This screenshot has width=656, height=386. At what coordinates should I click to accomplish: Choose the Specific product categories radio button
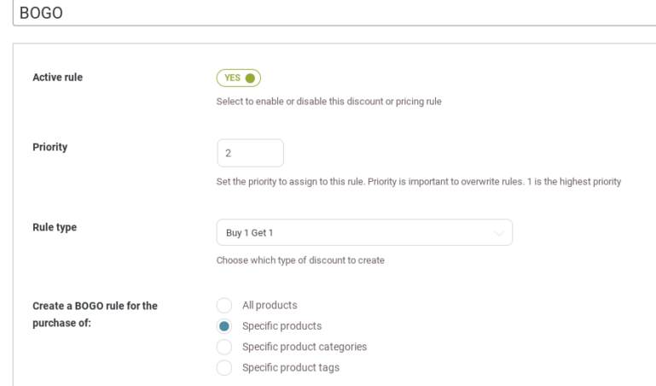[x=224, y=347]
